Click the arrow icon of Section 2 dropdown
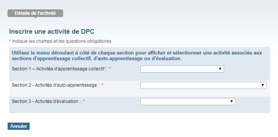This screenshot has width=278, height=137. point(263,85)
